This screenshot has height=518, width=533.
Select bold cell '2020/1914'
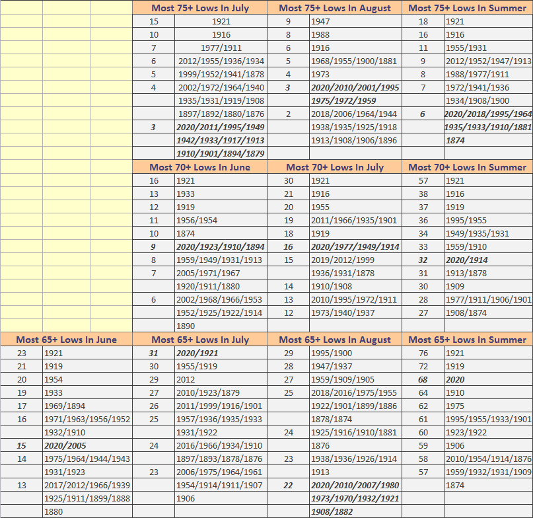(489, 260)
